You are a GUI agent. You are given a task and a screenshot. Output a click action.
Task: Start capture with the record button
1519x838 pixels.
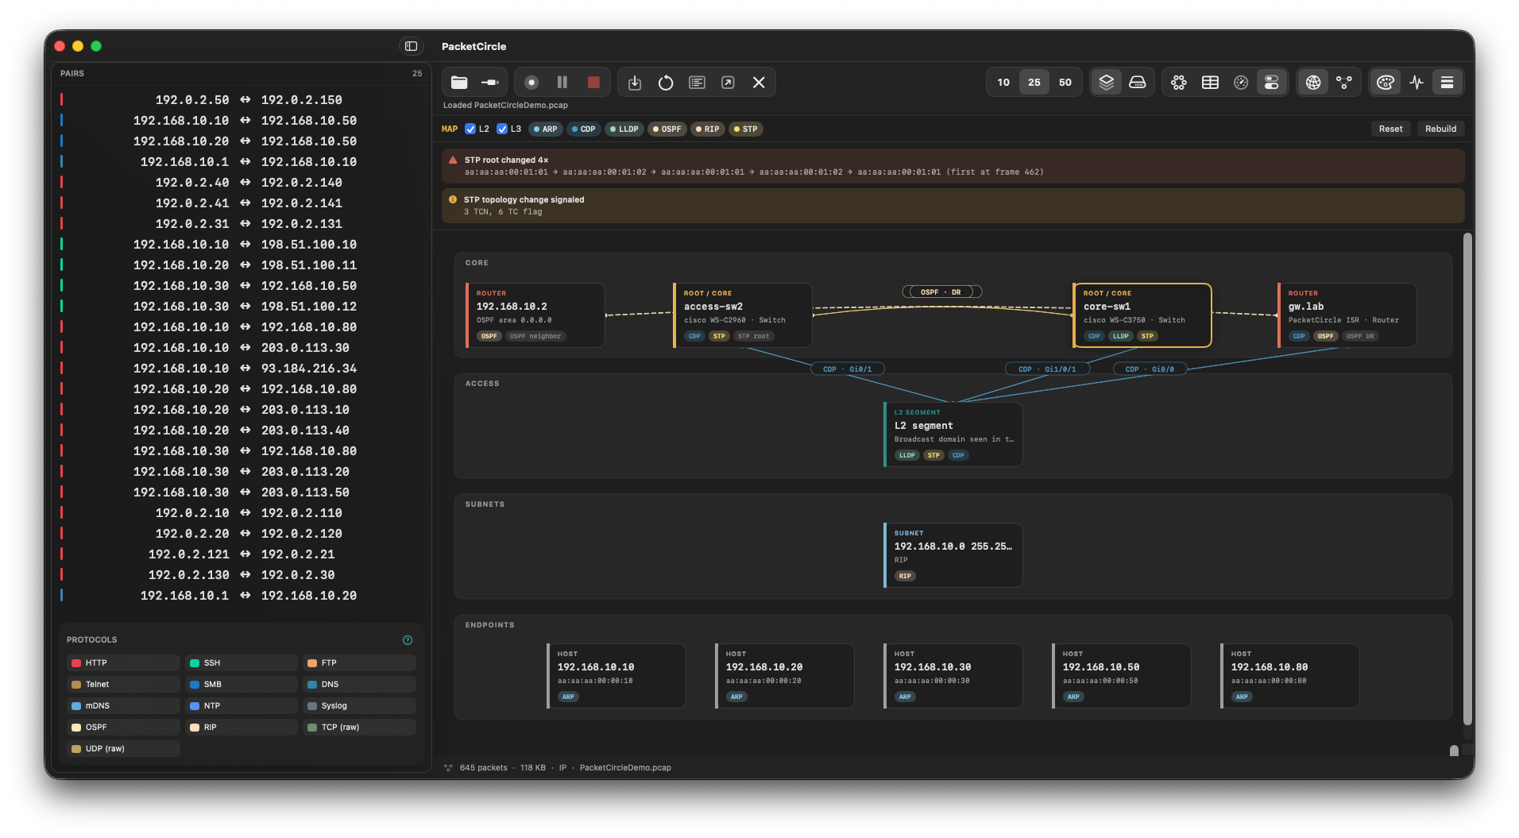pyautogui.click(x=531, y=83)
